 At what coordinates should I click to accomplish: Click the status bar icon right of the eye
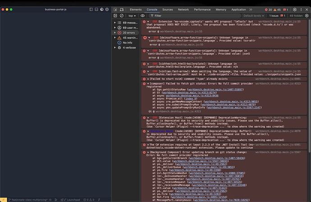(x=56, y=200)
